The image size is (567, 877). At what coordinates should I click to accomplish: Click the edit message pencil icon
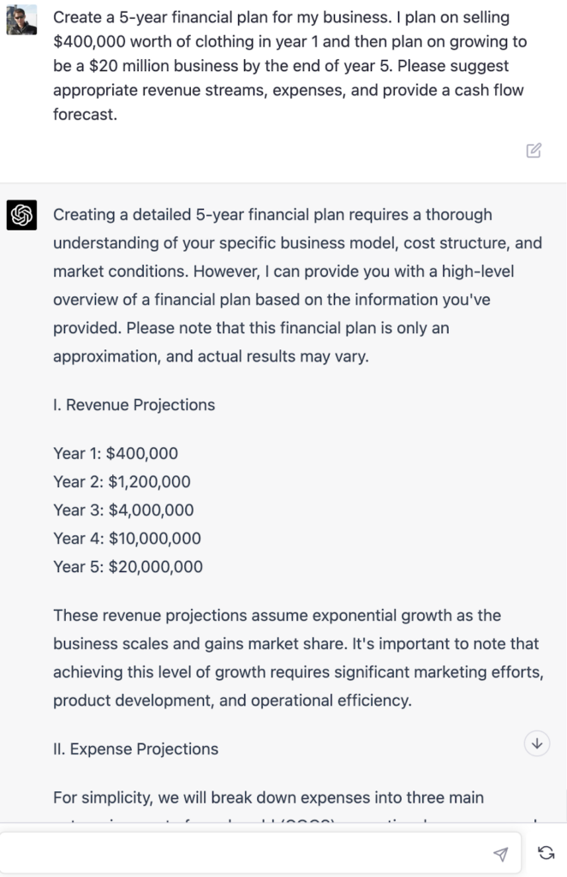pyautogui.click(x=534, y=151)
